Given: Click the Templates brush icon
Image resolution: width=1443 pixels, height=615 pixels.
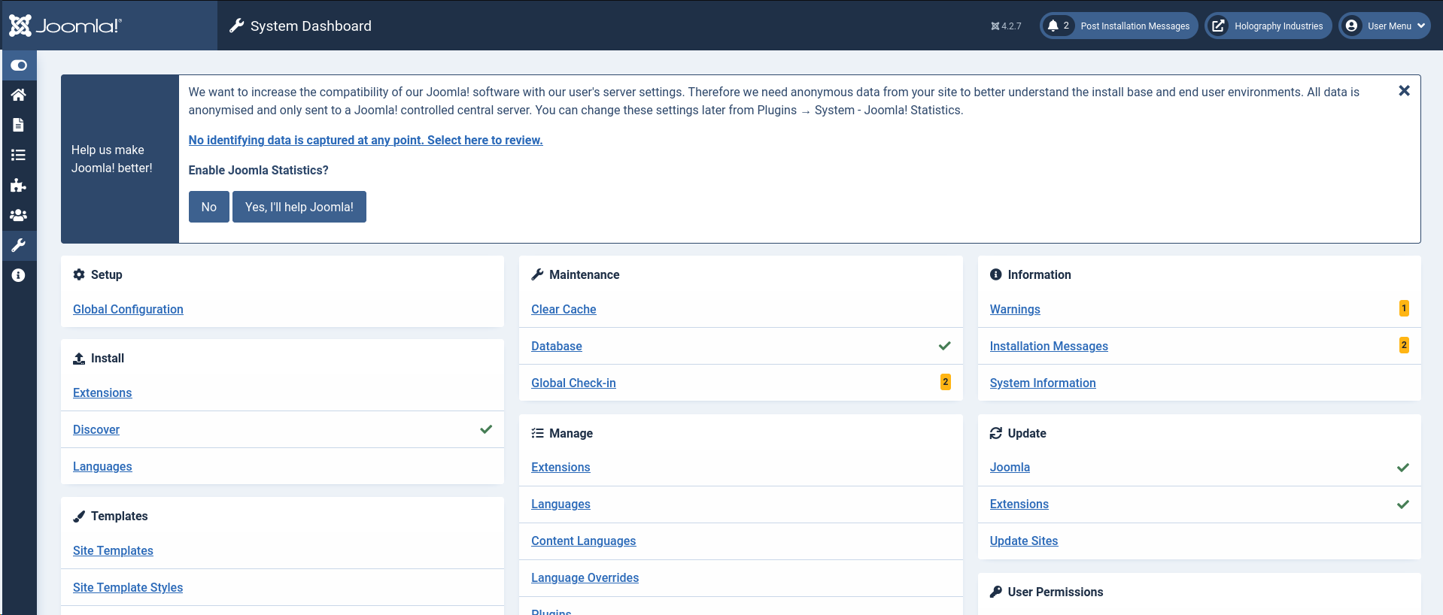Looking at the screenshot, I should [79, 516].
